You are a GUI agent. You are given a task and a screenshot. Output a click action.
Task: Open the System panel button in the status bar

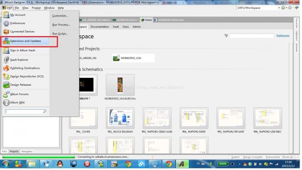[235, 157]
